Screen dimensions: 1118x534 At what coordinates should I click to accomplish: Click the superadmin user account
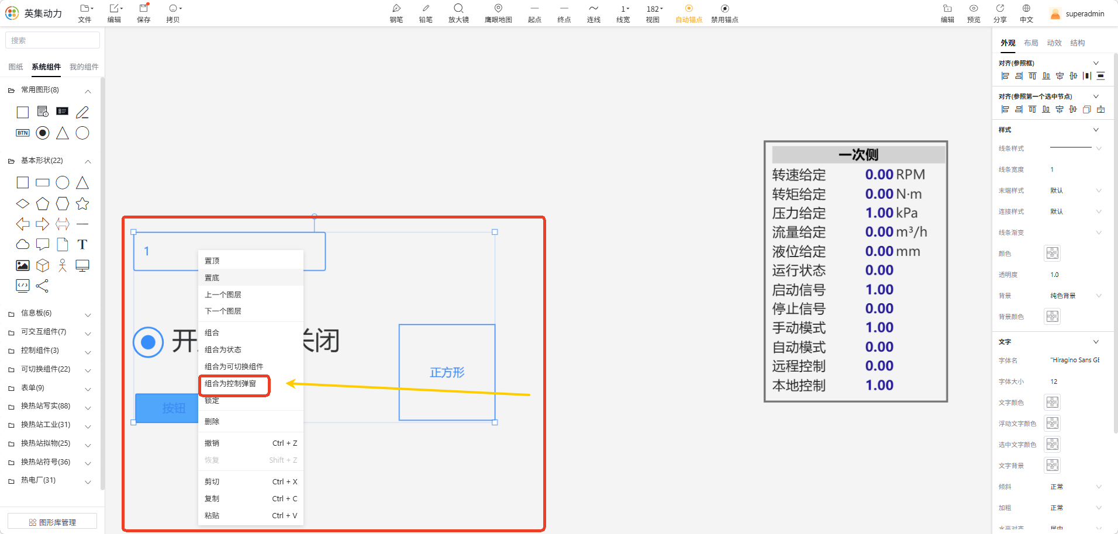click(x=1077, y=13)
